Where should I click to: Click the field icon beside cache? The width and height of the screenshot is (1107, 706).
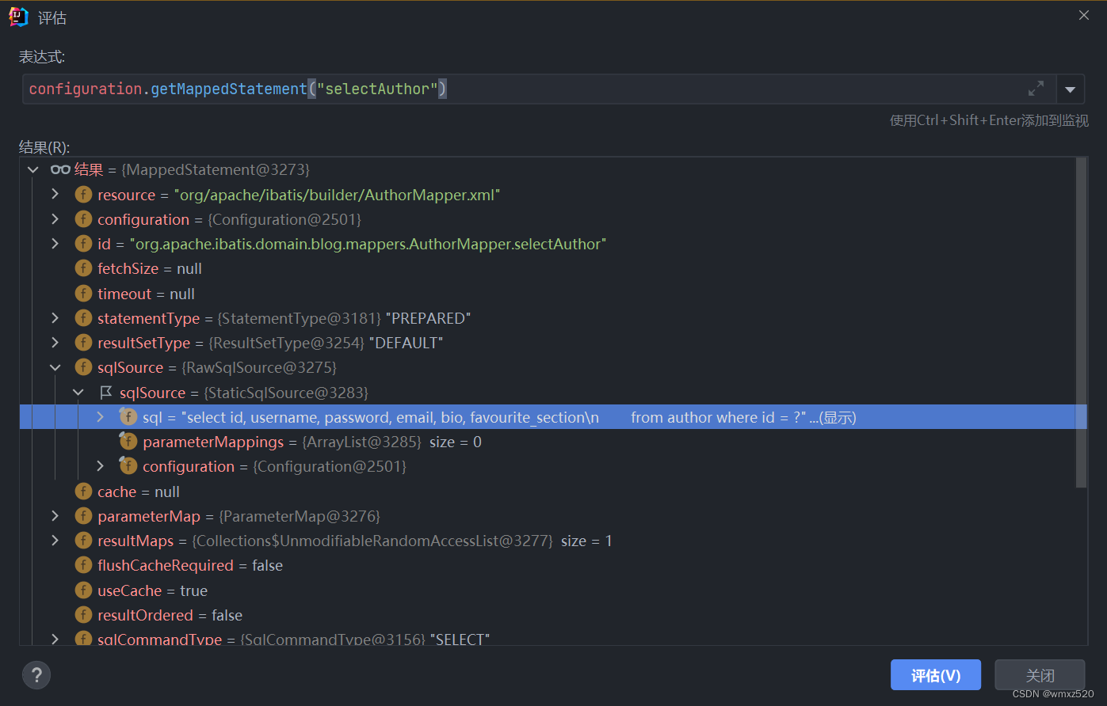[83, 492]
